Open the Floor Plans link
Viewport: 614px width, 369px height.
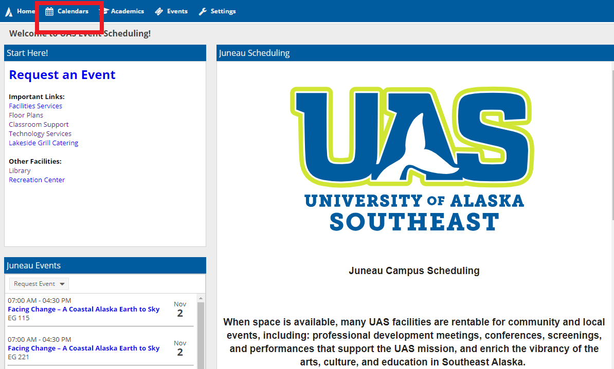pyautogui.click(x=26, y=115)
